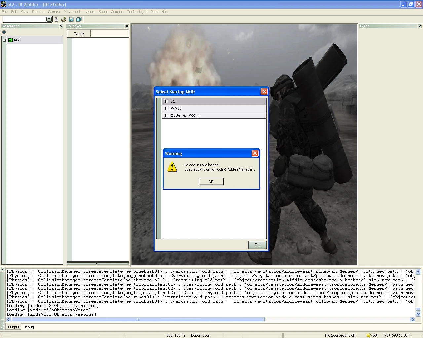Viewport: 423px width, 338px height.
Task: Open the Render menu
Action: coord(38,12)
